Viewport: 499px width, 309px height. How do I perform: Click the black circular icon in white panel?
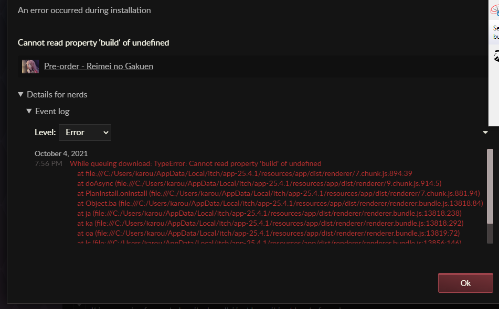click(x=496, y=56)
